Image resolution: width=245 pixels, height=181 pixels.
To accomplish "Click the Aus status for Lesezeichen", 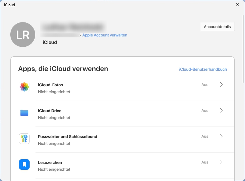I will pos(205,162).
